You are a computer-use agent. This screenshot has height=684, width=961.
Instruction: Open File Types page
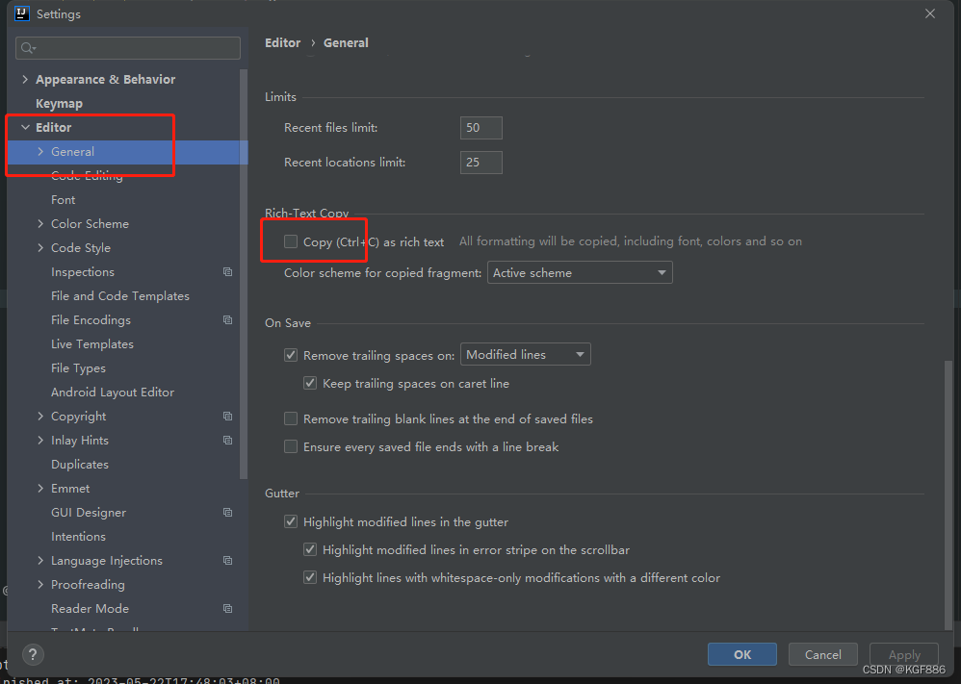pyautogui.click(x=78, y=368)
